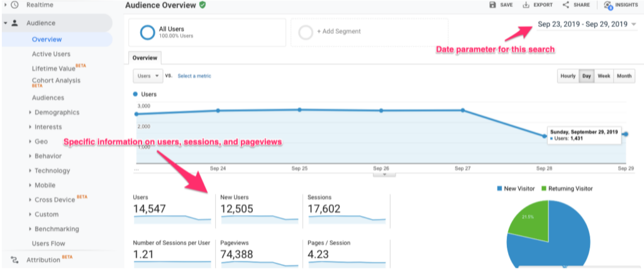Open Active Users report
Image resolution: width=644 pixels, height=269 pixels.
[51, 54]
